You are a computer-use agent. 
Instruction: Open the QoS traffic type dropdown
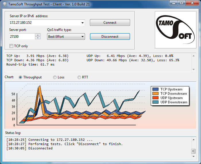pos(66,37)
